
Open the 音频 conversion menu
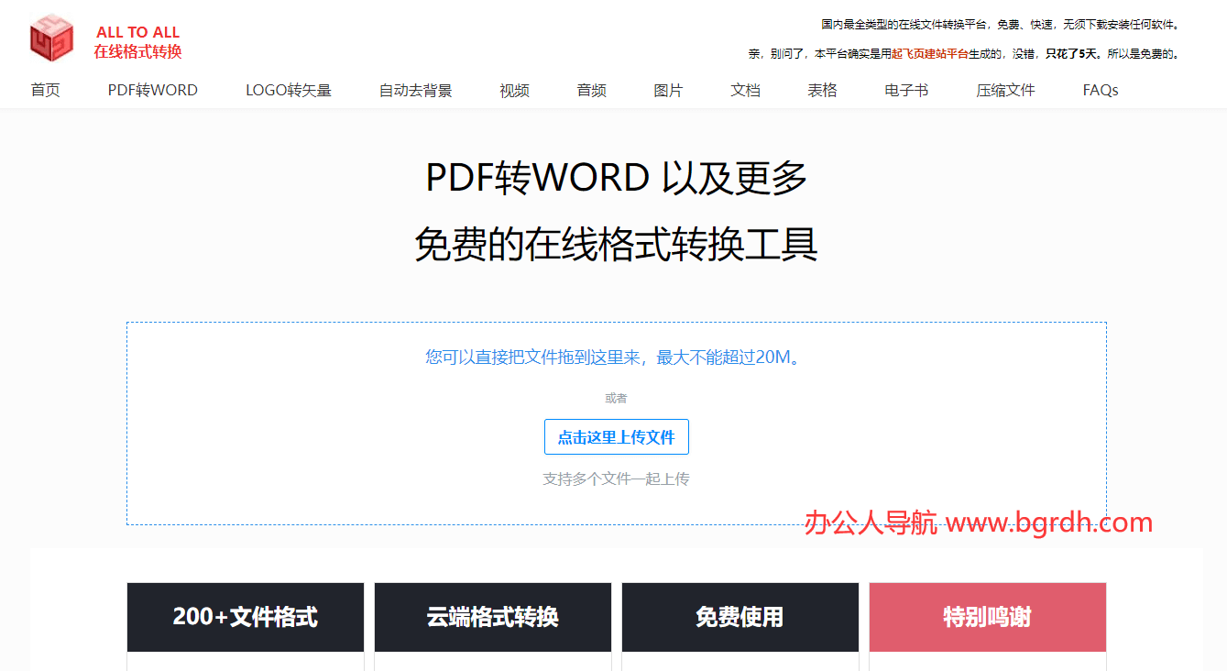click(591, 90)
